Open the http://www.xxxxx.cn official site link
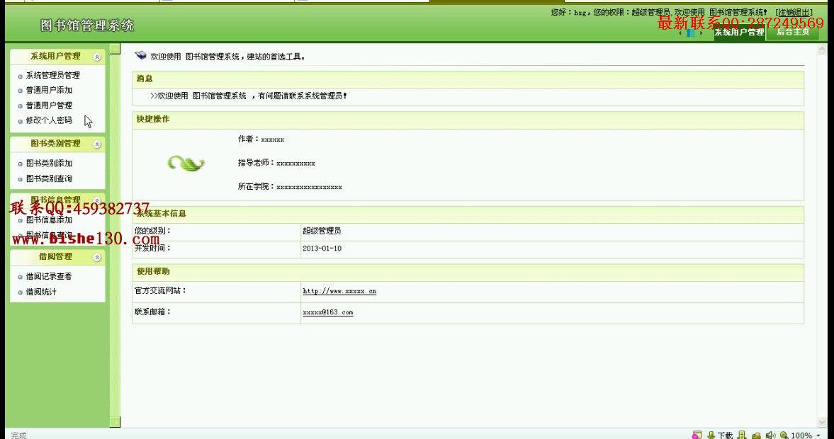The height and width of the screenshot is (439, 834). (x=339, y=291)
